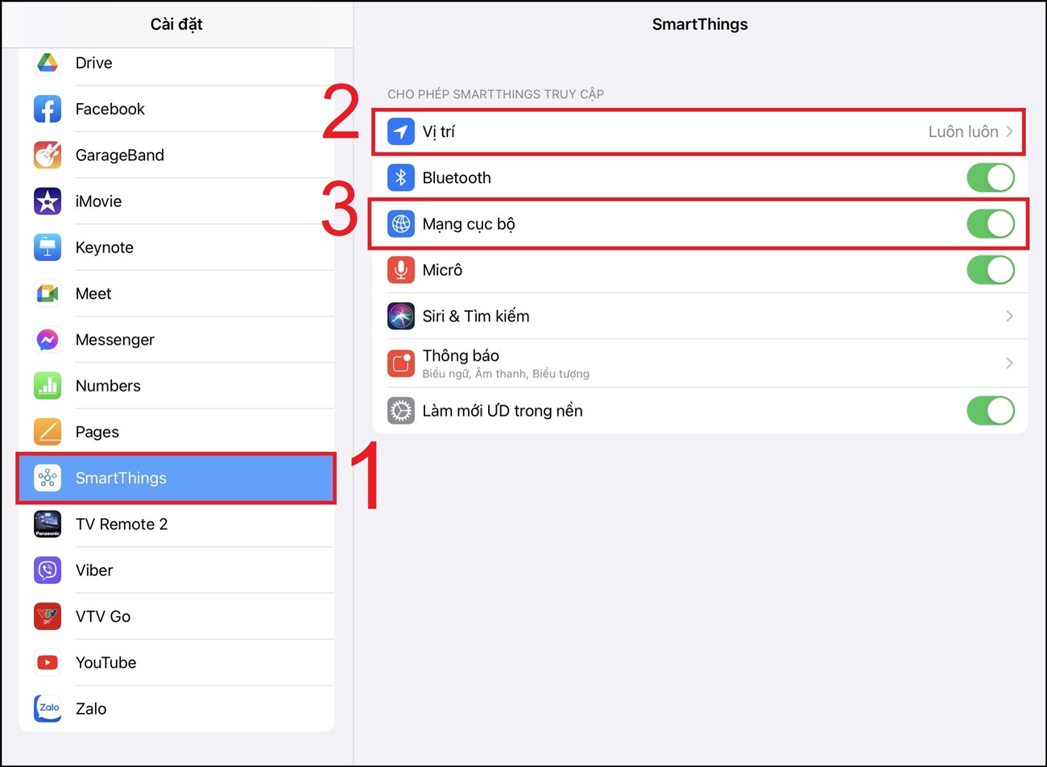Click the Meet row label
The image size is (1047, 767).
pyautogui.click(x=93, y=293)
